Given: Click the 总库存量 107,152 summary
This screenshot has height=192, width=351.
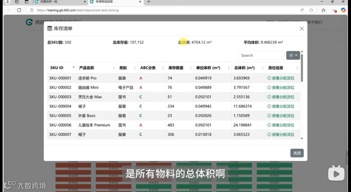Looking at the screenshot, I should [x=128, y=42].
